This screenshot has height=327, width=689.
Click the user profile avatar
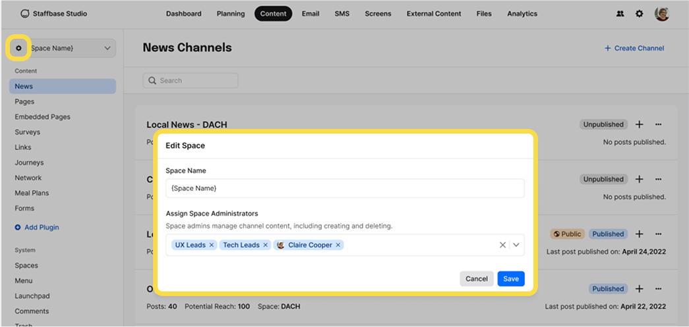coord(661,14)
